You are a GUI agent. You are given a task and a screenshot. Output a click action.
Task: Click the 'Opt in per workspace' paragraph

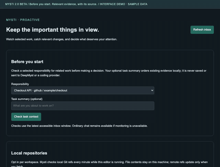point(109,164)
